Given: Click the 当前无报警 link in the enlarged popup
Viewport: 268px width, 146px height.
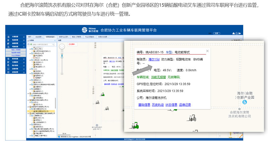Looking at the screenshot, I should pyautogui.click(x=158, y=77).
